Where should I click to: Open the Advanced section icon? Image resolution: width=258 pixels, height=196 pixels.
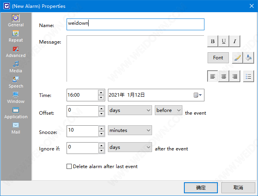pyautogui.click(x=16, y=49)
